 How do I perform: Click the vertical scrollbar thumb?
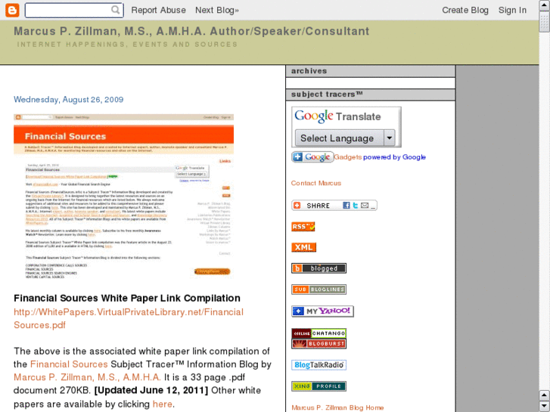pyautogui.click(x=544, y=22)
